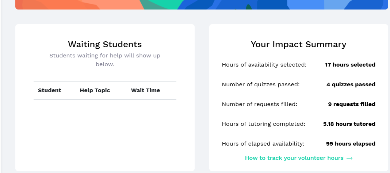This screenshot has width=390, height=173.
Task: Select the '4 quizzes passed' value
Action: click(351, 84)
